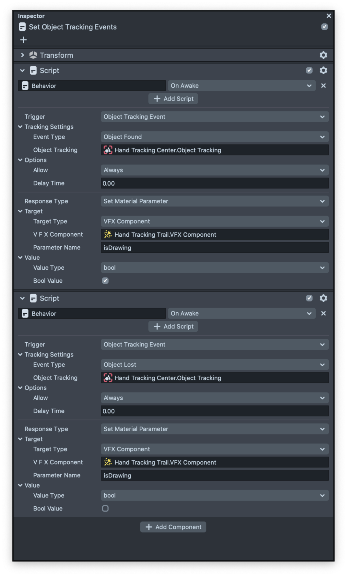This screenshot has width=347, height=576.
Task: Expand the Transform component section
Action: 22,55
